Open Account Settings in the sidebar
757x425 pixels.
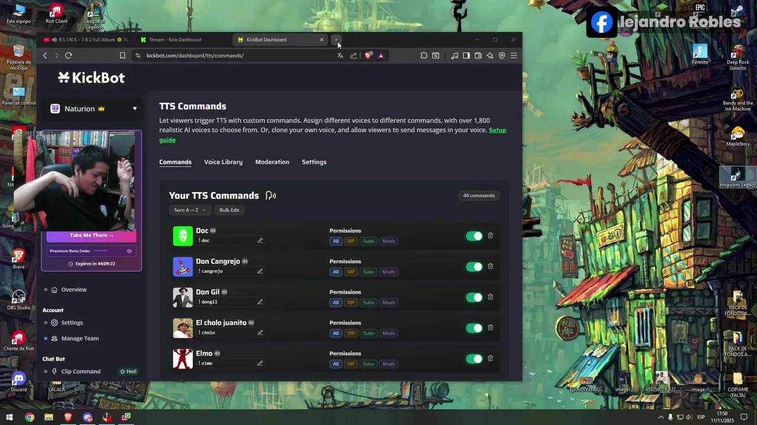coord(72,322)
